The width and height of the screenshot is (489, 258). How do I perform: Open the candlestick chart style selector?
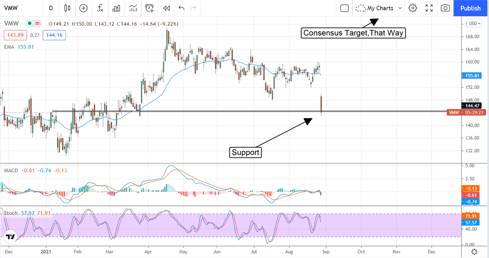[67, 8]
